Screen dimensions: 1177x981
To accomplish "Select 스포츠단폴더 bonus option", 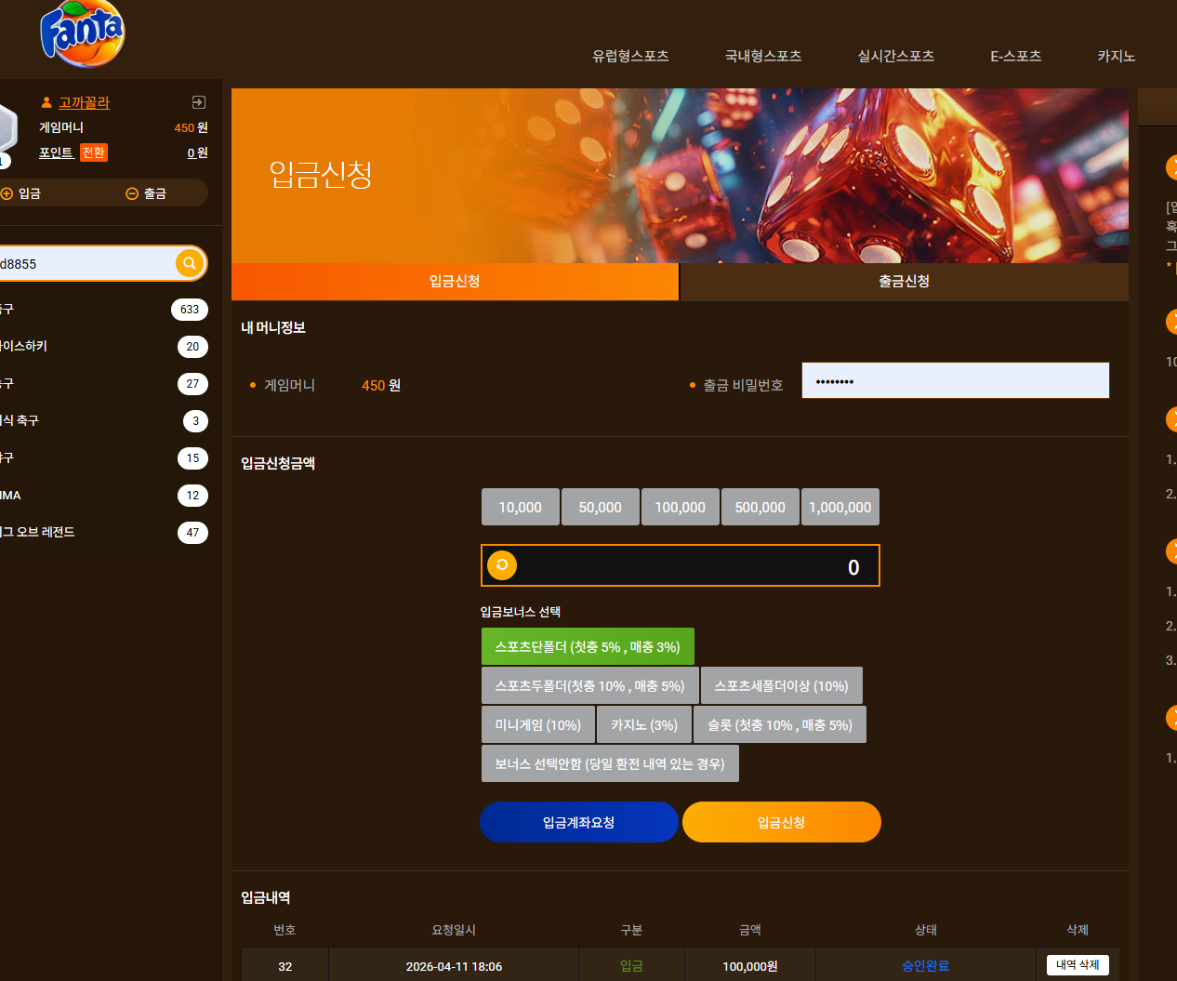I will coord(588,646).
